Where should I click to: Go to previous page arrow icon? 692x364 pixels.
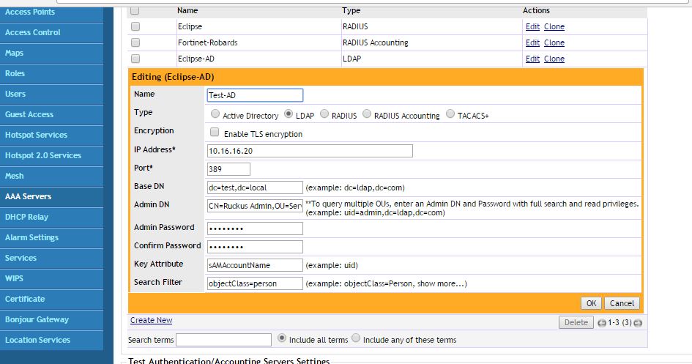pyautogui.click(x=602, y=323)
